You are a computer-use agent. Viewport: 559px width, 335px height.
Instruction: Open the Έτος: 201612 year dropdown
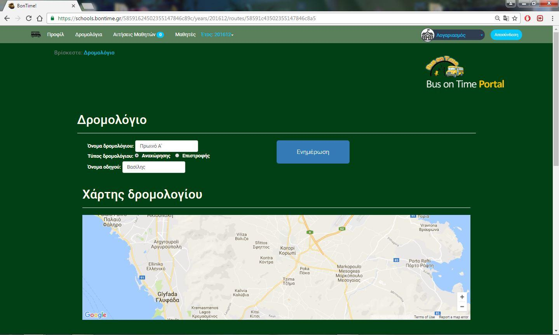coord(217,35)
